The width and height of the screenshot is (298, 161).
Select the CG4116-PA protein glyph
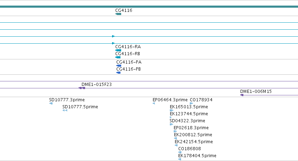[x=119, y=66]
